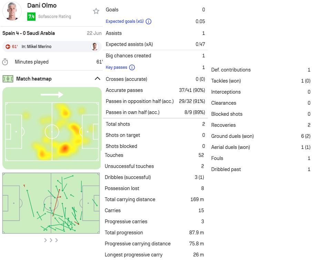Click the Dani Olmo player name

click(42, 6)
